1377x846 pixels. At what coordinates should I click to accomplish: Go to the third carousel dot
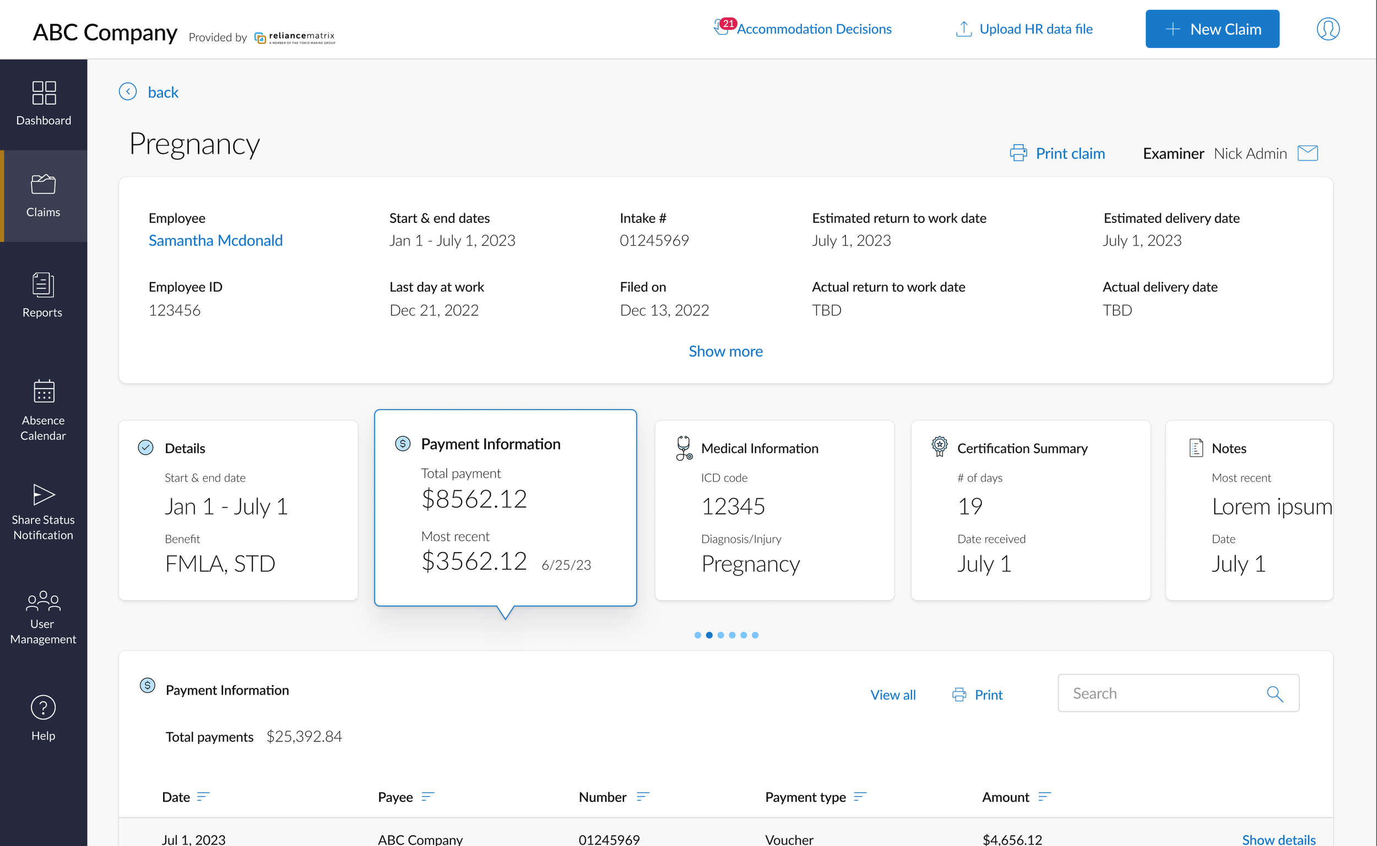[x=720, y=635]
